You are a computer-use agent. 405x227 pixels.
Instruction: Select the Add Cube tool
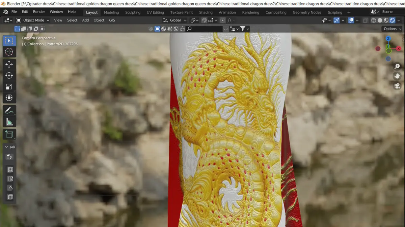(9, 134)
